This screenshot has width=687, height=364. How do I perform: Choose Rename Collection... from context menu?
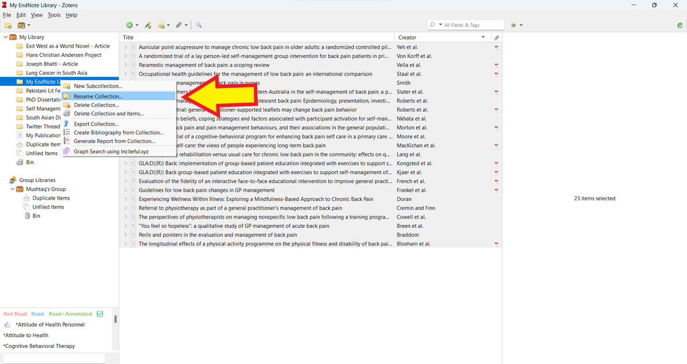pos(119,96)
